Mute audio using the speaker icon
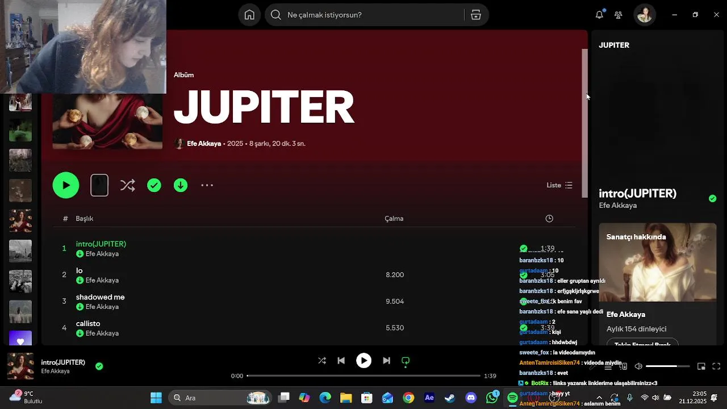The image size is (727, 409). tap(638, 366)
